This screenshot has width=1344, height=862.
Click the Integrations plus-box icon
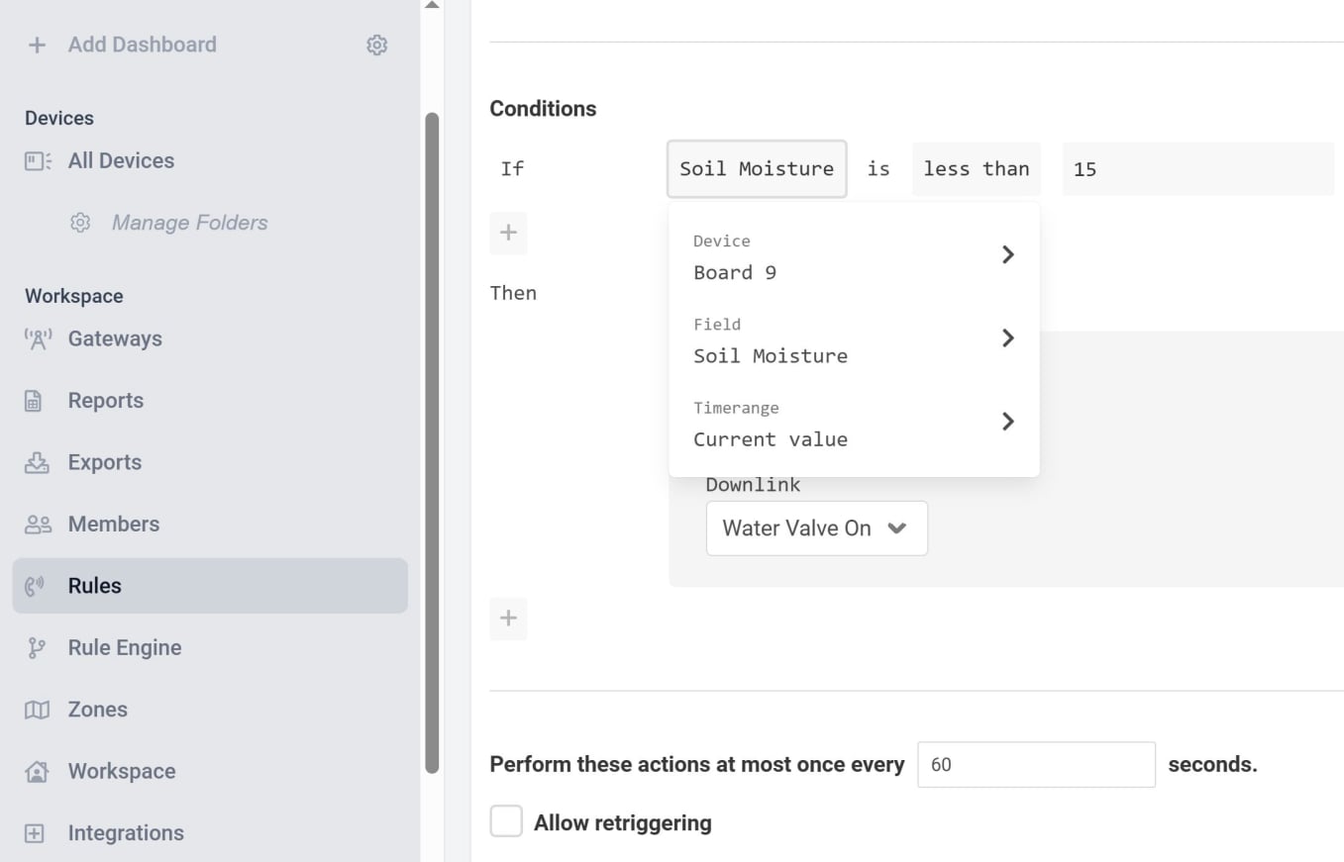pos(35,833)
